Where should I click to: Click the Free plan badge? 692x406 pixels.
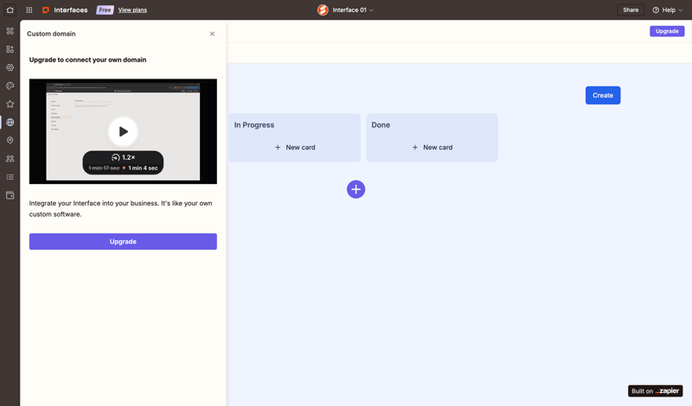[105, 10]
